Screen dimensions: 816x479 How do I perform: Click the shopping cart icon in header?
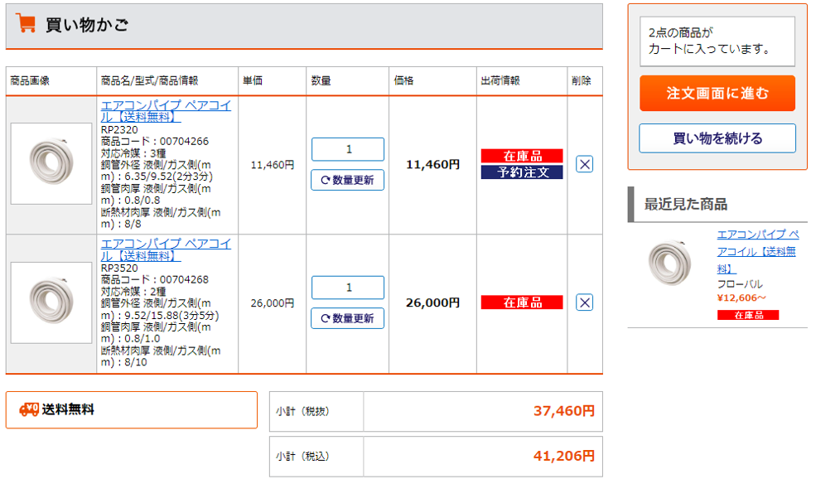(x=26, y=23)
